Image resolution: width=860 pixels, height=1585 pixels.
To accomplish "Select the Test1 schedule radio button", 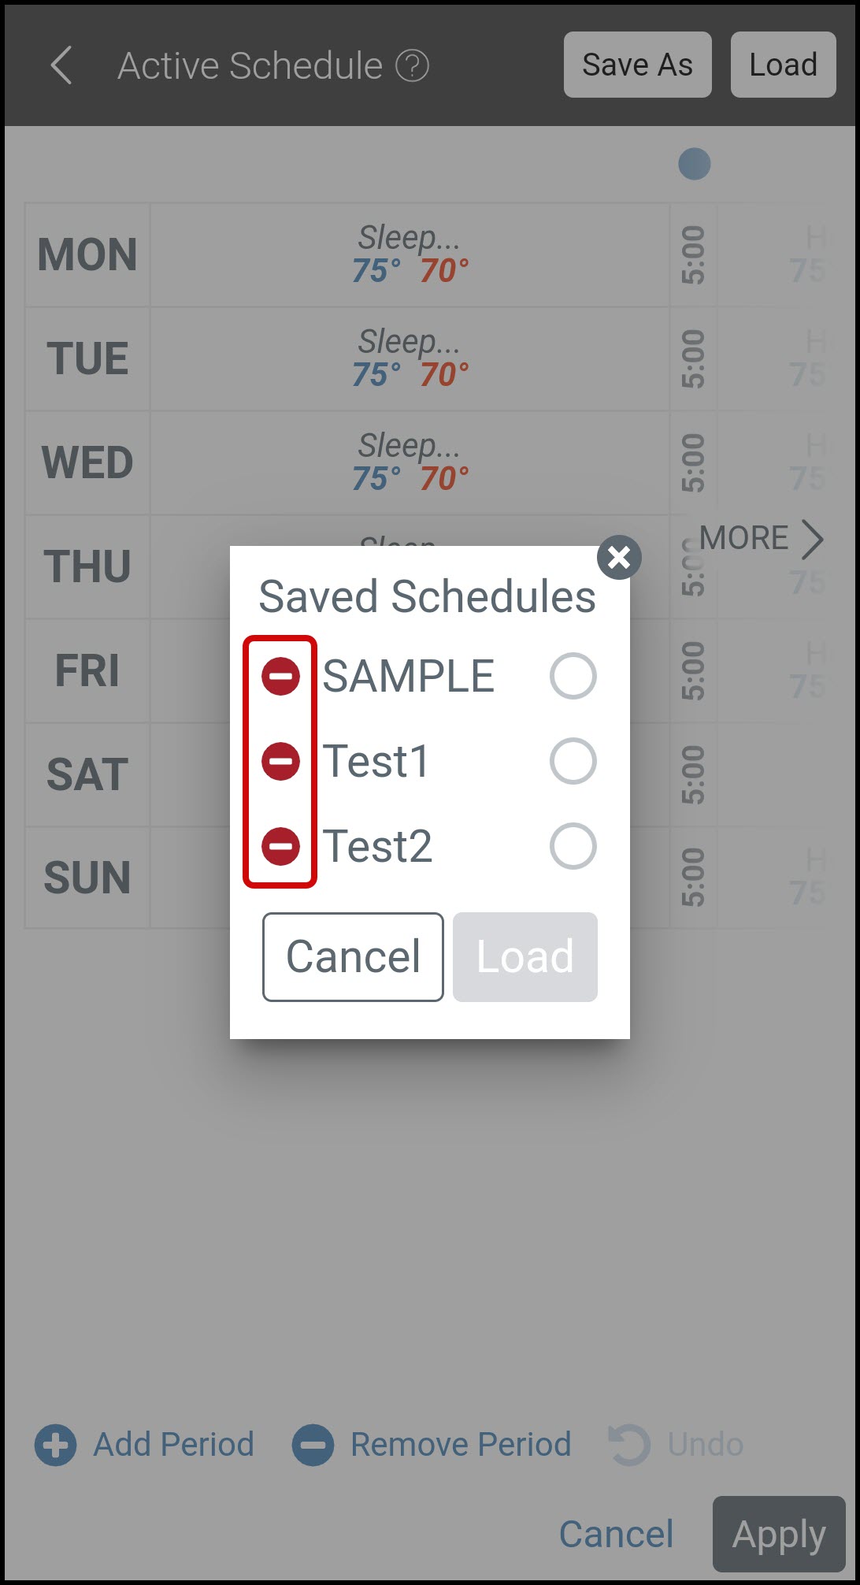I will pos(573,761).
